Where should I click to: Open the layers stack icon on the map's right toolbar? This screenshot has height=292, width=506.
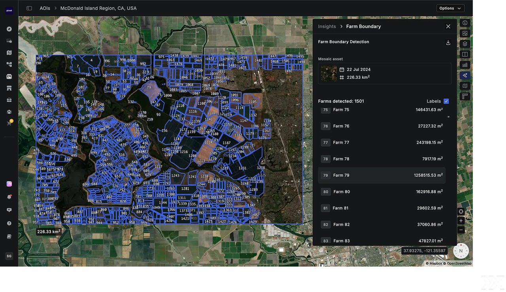pyautogui.click(x=465, y=44)
